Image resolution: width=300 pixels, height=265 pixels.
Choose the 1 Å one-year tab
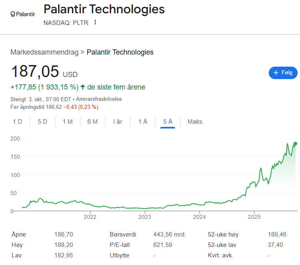143,122
